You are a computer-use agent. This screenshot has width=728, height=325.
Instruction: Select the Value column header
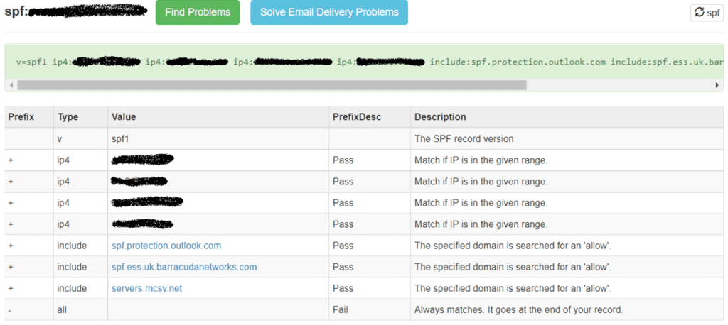pos(124,116)
